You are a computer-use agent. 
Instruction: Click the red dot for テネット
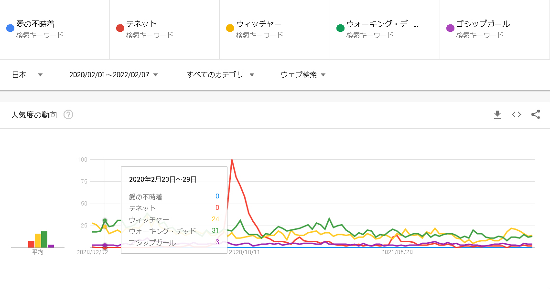tap(120, 28)
